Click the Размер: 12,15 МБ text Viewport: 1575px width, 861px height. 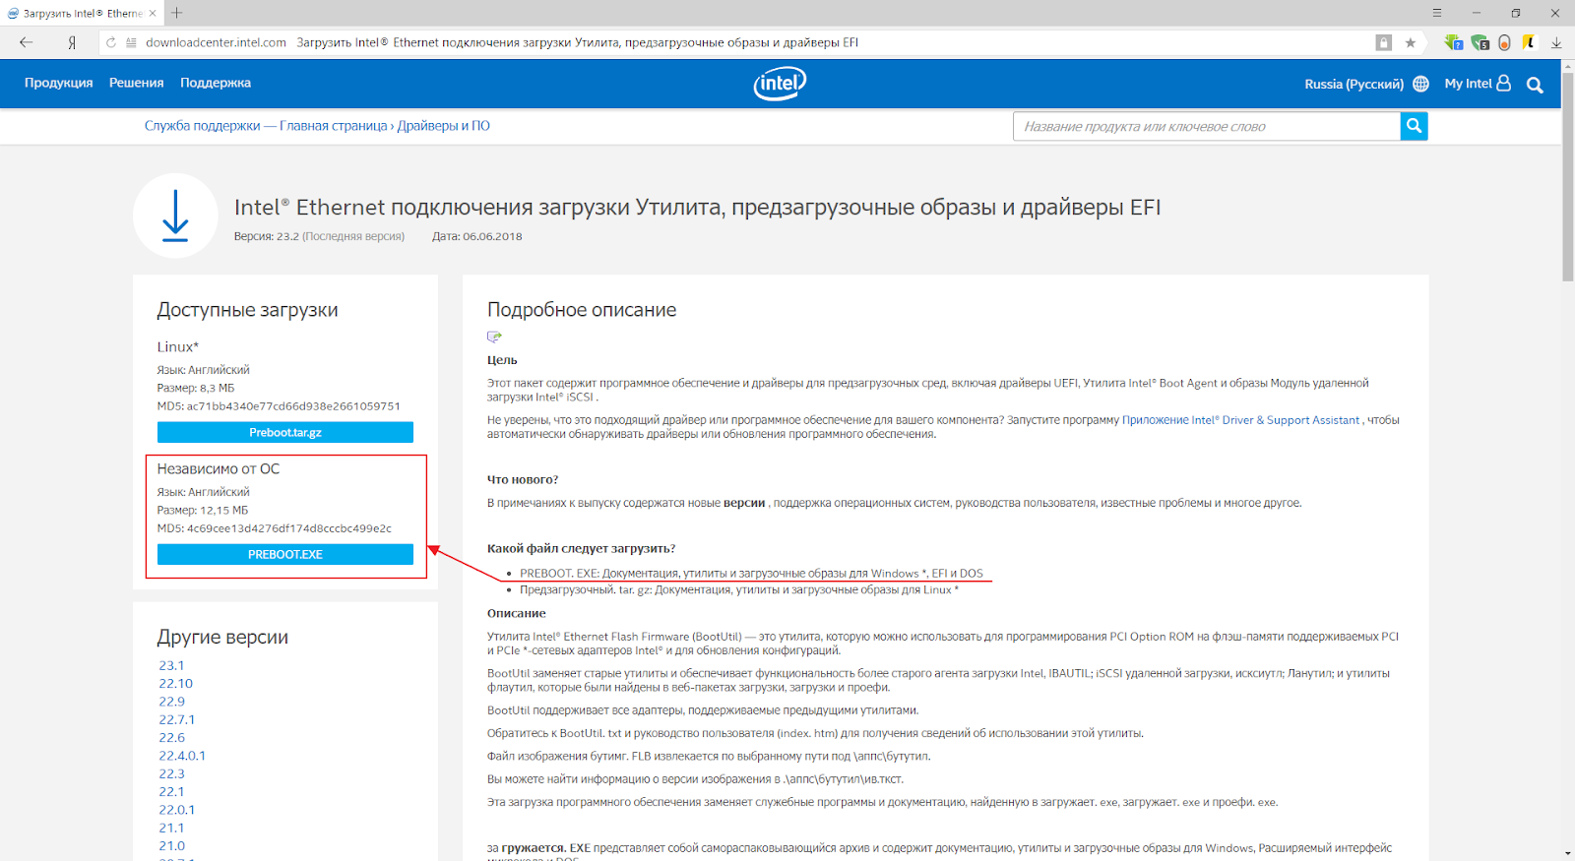pyautogui.click(x=203, y=510)
